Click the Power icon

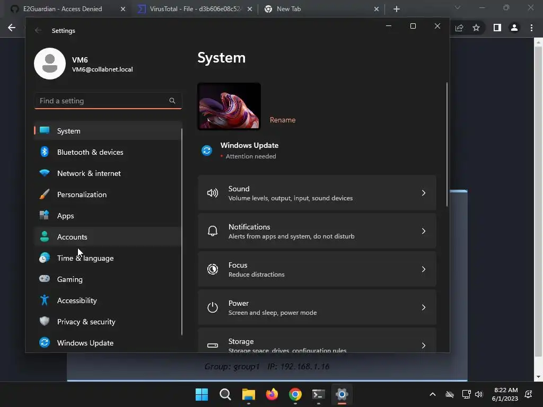[212, 307]
